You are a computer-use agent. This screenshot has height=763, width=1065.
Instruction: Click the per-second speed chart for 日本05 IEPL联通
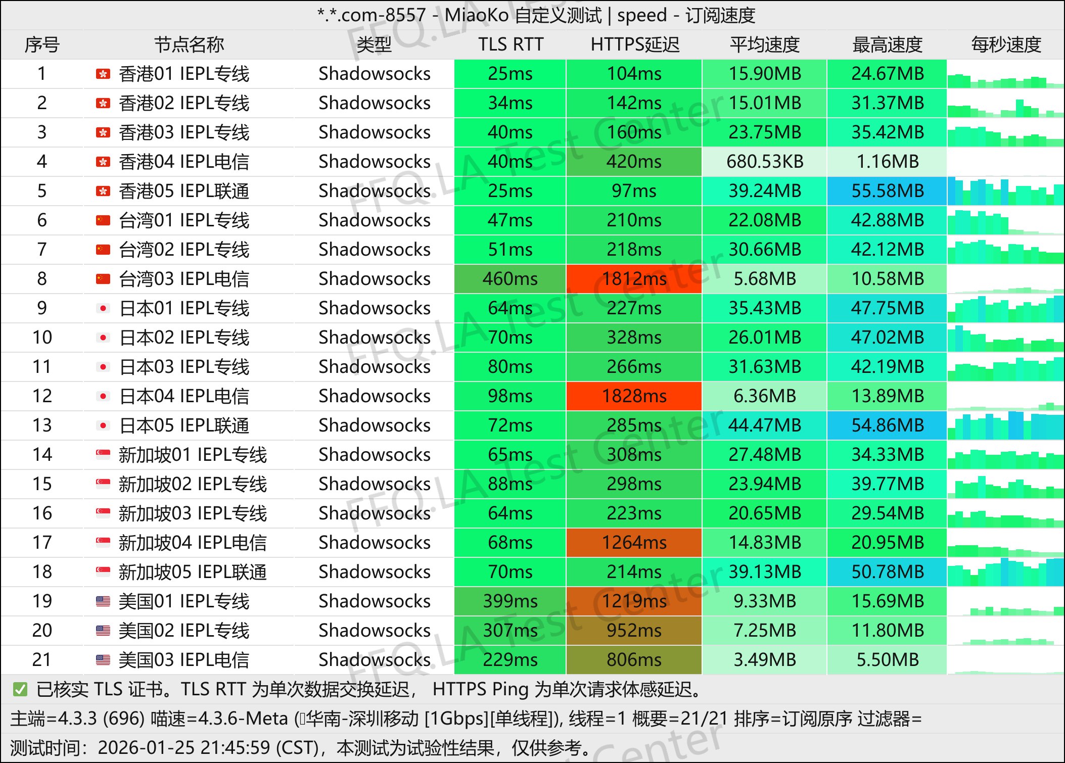point(1006,425)
